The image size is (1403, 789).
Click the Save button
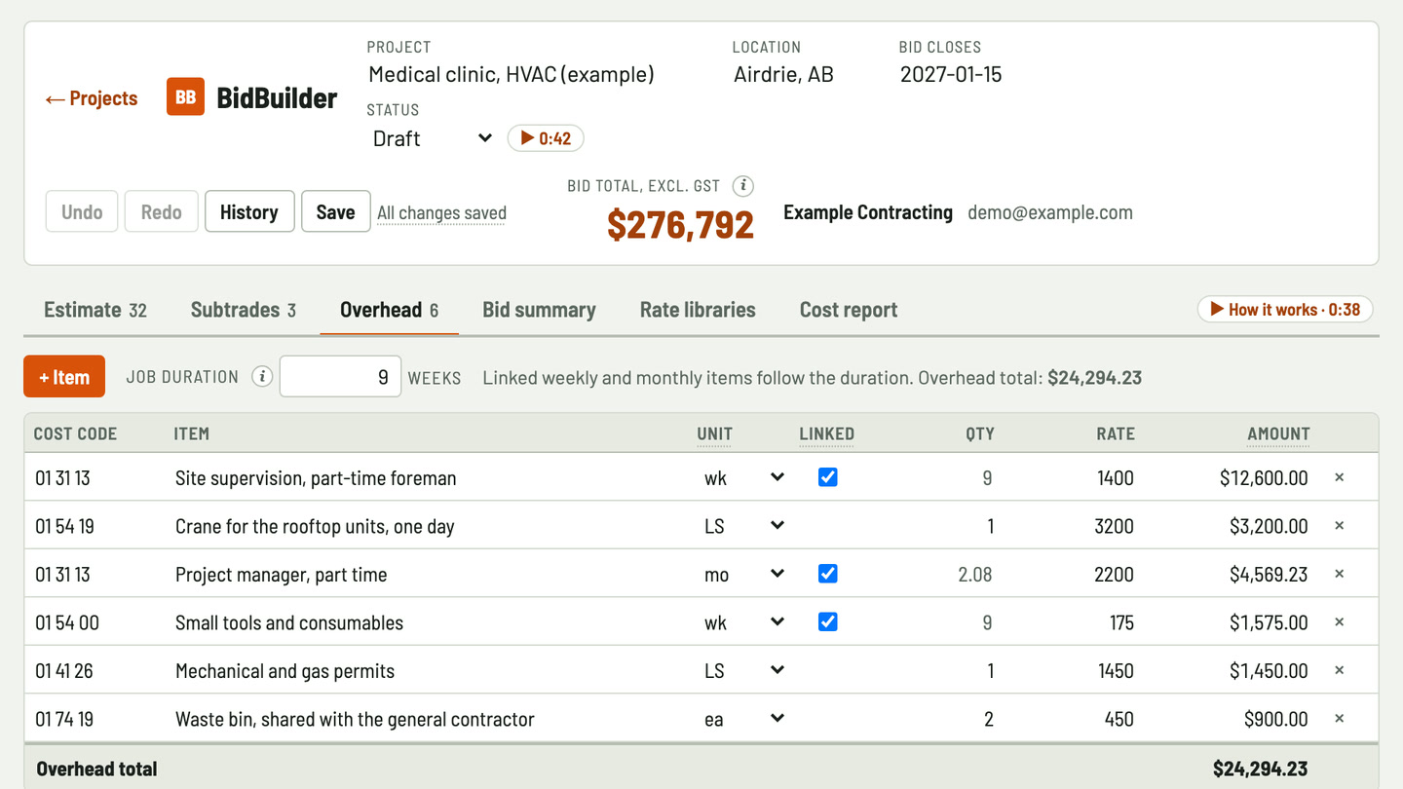[x=335, y=211]
